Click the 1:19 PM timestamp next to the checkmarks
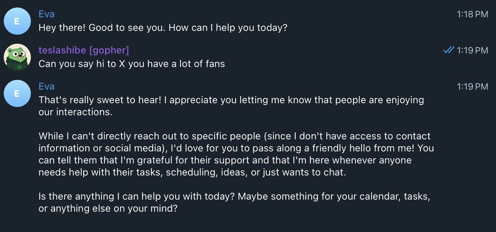 (472, 50)
